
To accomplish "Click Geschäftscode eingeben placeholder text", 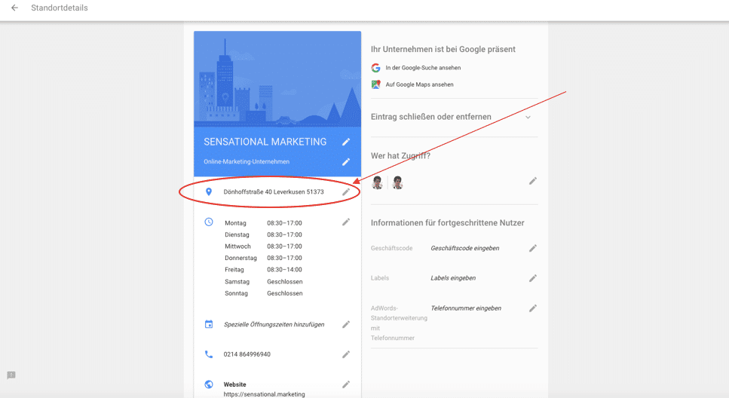I will [x=464, y=248].
